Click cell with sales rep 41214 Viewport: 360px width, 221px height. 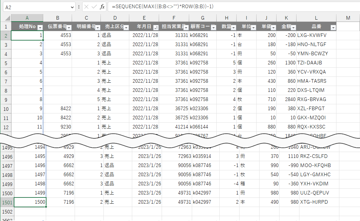pos(174,127)
